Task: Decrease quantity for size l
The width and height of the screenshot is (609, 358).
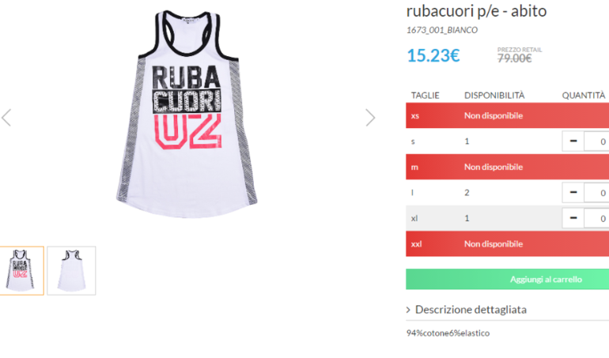Action: [x=573, y=193]
